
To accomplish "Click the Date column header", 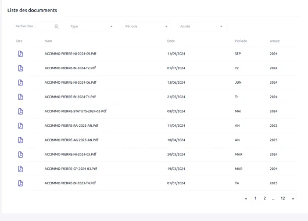I will (171, 41).
